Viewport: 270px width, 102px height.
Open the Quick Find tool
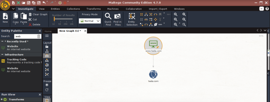(x=108, y=19)
